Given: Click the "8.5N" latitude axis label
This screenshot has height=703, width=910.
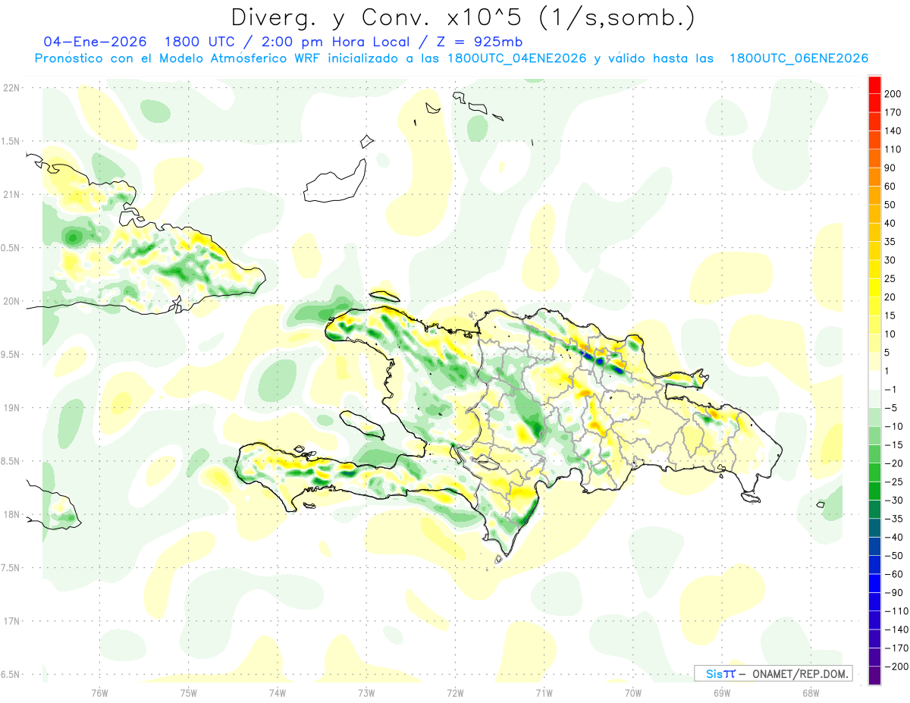Looking at the screenshot, I should [x=11, y=461].
